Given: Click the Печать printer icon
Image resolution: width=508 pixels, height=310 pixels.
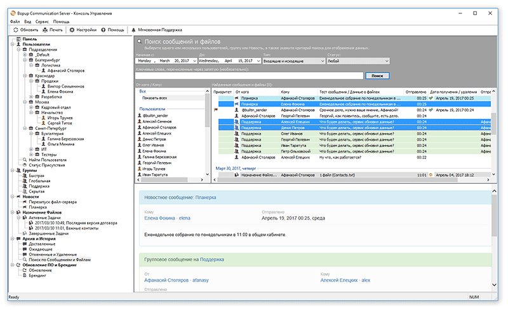Looking at the screenshot, I should click(x=46, y=30).
